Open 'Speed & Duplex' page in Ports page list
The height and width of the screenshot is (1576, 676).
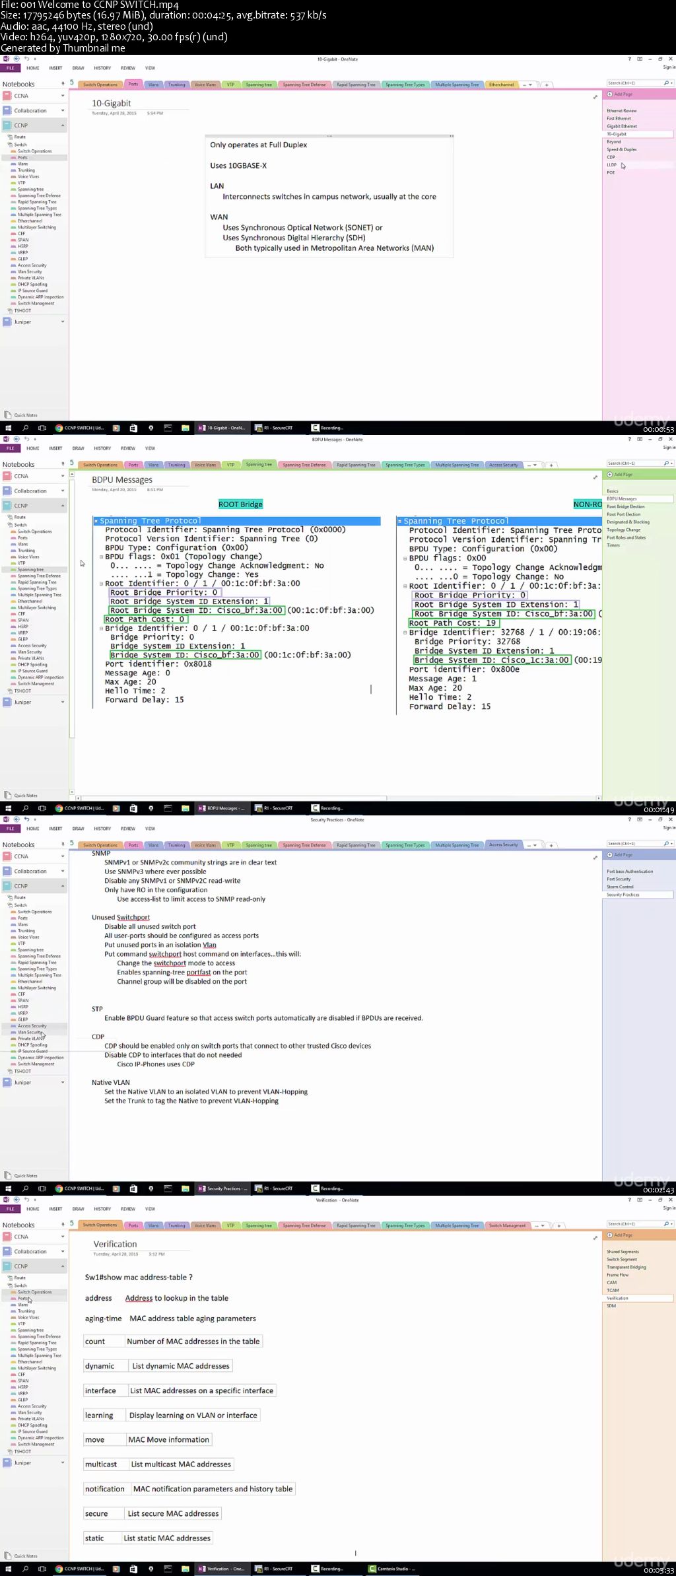click(x=622, y=149)
